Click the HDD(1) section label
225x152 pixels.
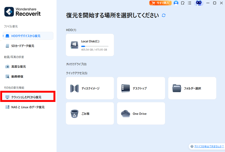coord(71,30)
